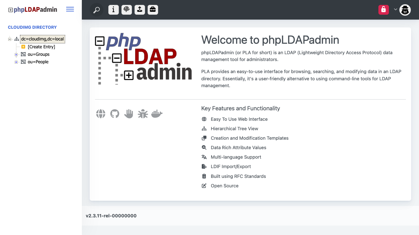
Task: Expand the ou=People node
Action: 16,62
